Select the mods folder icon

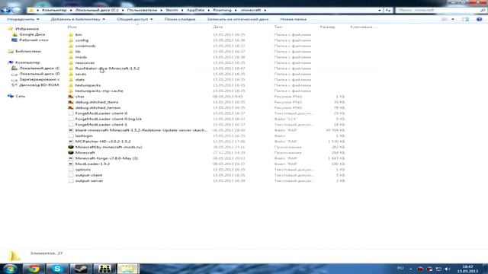[71, 57]
